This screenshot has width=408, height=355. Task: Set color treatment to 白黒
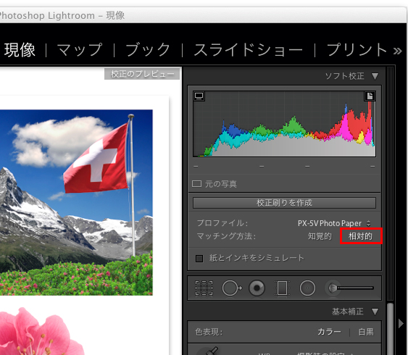(366, 332)
